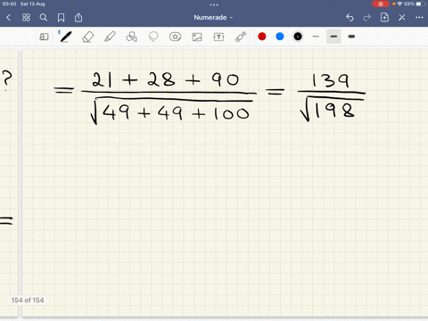Select the Shapes tool
The height and width of the screenshot is (321, 428).
[x=131, y=37]
